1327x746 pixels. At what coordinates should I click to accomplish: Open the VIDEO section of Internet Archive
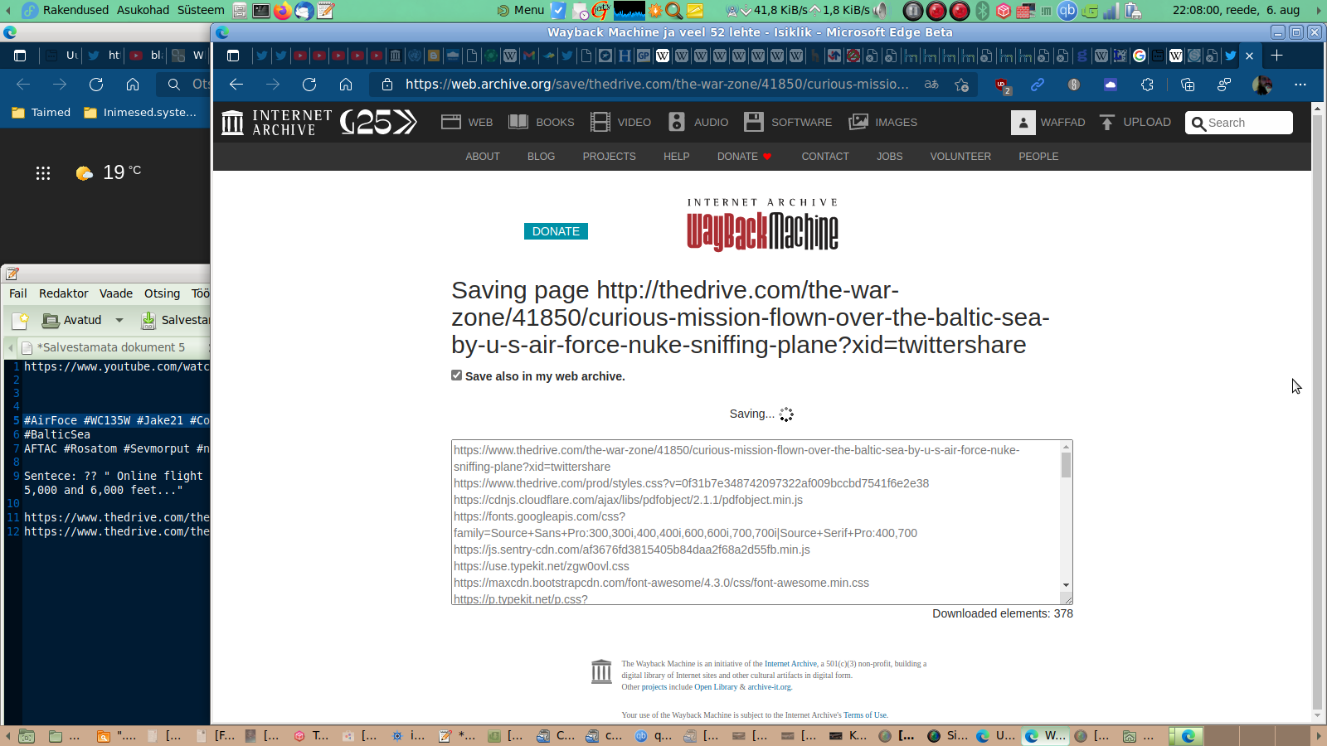(x=620, y=122)
